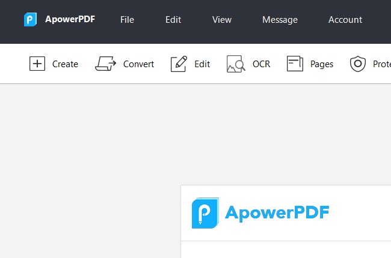Select the Edit label in toolbar
The width and height of the screenshot is (391, 258).
pyautogui.click(x=202, y=64)
